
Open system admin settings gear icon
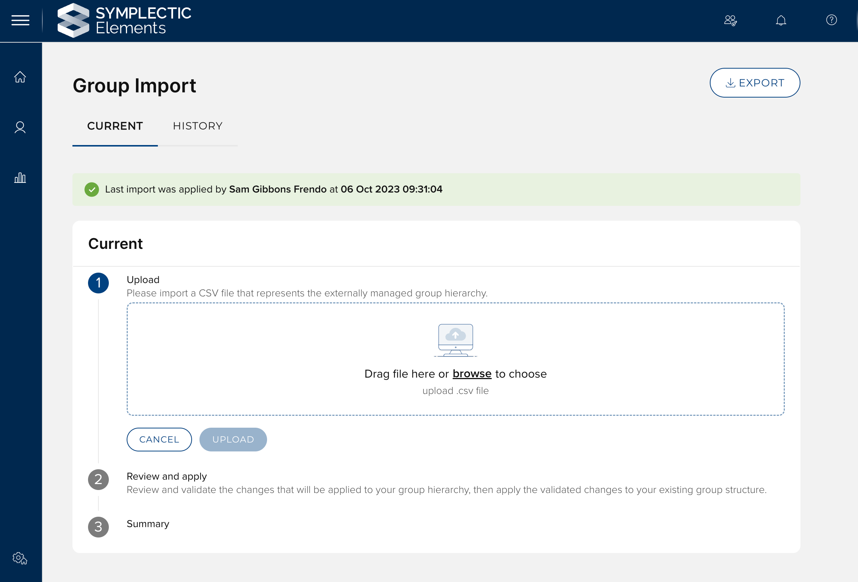pos(20,558)
